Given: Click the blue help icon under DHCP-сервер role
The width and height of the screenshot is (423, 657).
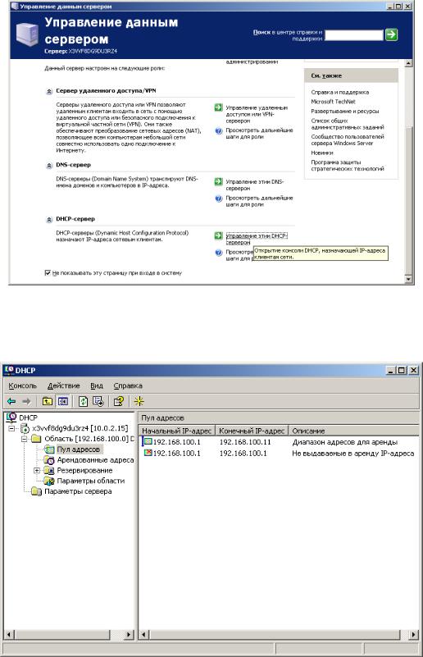Looking at the screenshot, I should [x=218, y=253].
